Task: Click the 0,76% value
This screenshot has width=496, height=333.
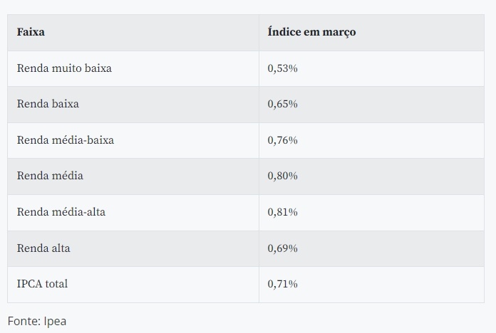Action: pyautogui.click(x=282, y=140)
